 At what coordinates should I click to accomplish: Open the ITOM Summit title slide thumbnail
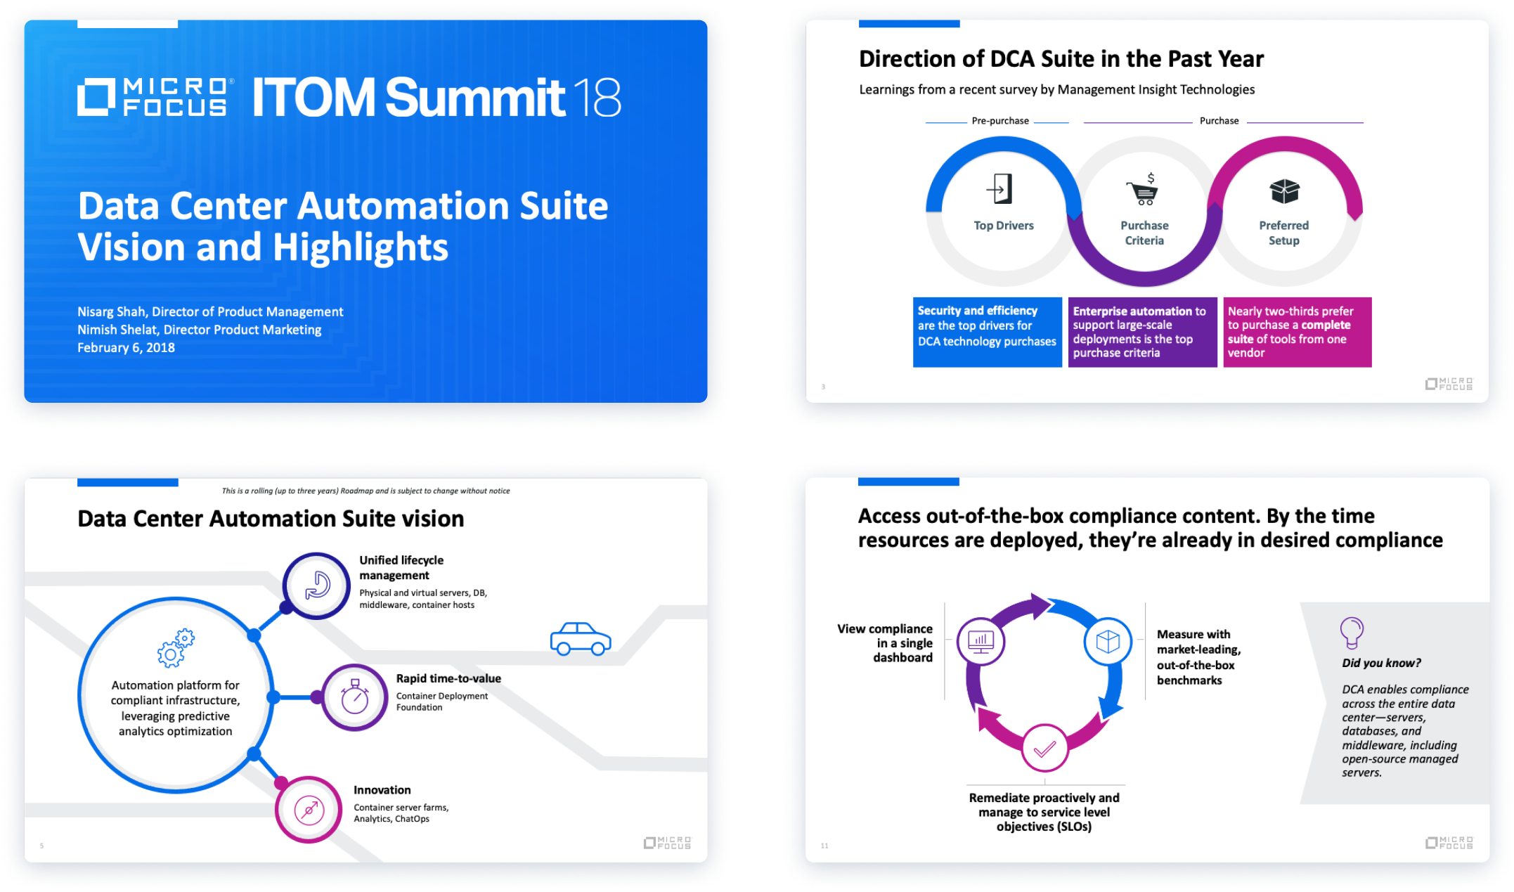(x=365, y=211)
